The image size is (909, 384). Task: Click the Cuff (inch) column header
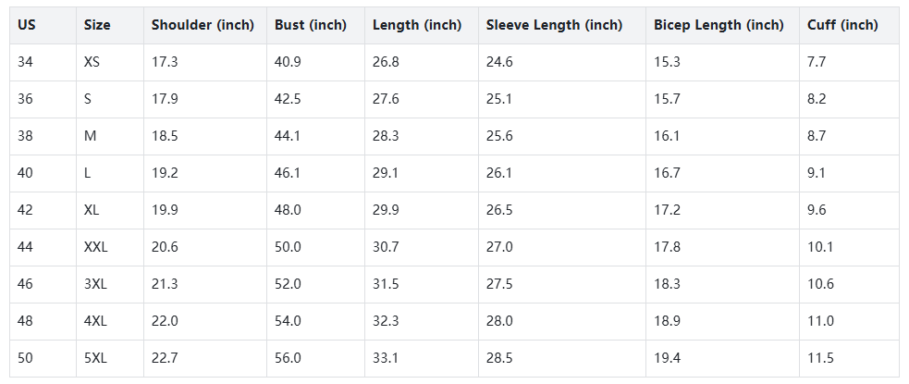tap(842, 25)
